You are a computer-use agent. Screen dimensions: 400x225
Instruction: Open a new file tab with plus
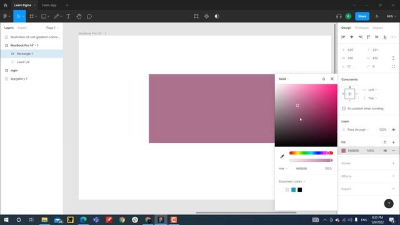[67, 5]
